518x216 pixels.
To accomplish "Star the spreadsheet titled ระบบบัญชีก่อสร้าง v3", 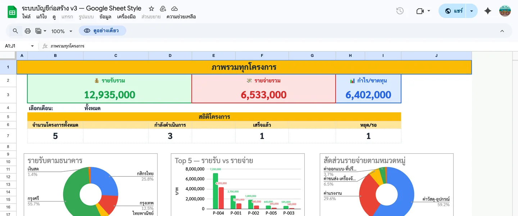I will point(151,8).
